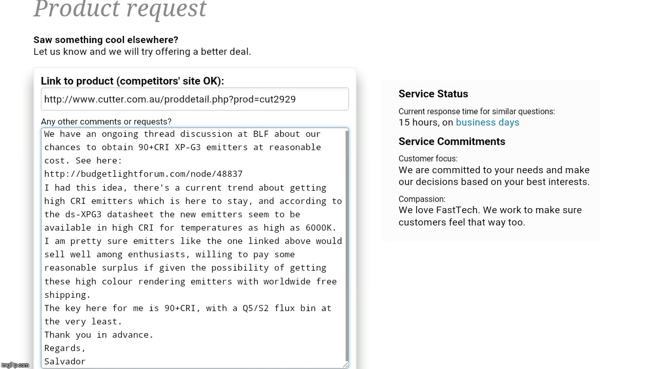Click the 'Saw something cool elsewhere?' text
656x369 pixels.
pyautogui.click(x=106, y=40)
